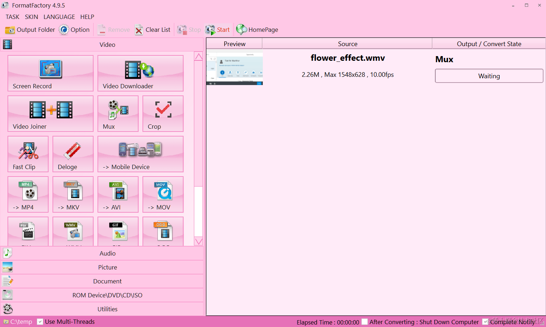This screenshot has height=327, width=546.
Task: Expand the Audio section
Action: click(x=102, y=253)
